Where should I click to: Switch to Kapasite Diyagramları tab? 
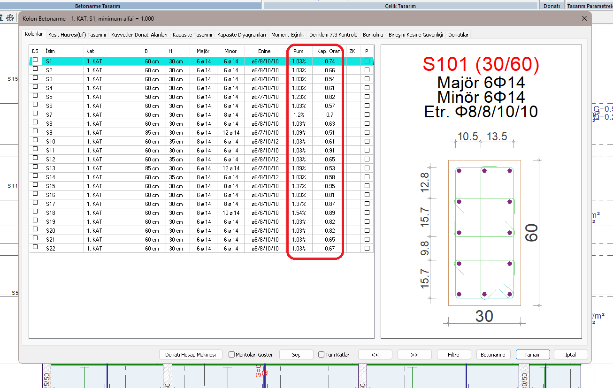point(242,35)
